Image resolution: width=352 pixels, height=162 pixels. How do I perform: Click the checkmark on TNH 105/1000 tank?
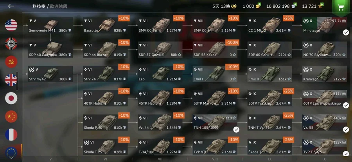pos(236,130)
